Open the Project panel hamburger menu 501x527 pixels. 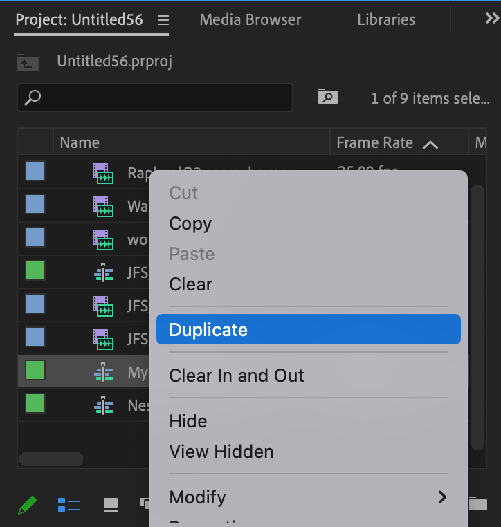pos(163,20)
